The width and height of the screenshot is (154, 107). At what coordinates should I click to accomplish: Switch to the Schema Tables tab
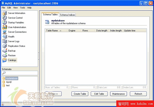[x=50, y=14]
